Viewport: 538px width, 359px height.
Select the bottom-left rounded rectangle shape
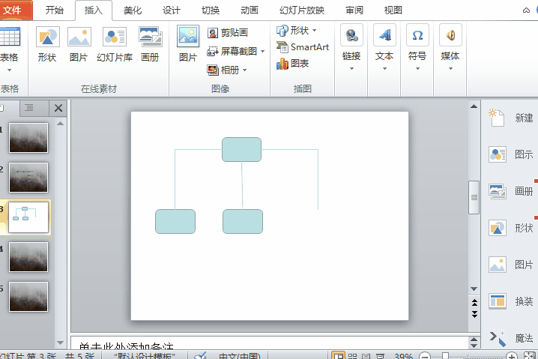tap(175, 222)
